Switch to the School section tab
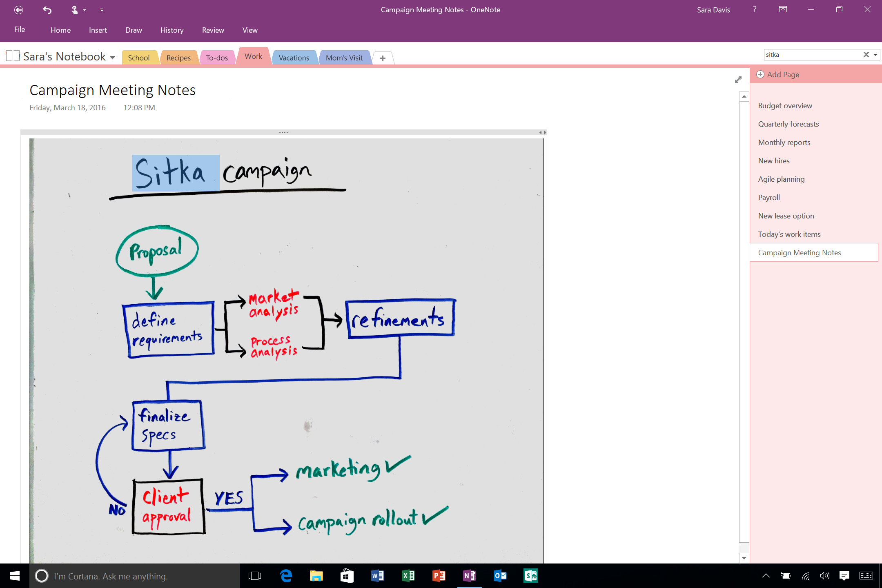Viewport: 882px width, 588px height. click(x=139, y=58)
